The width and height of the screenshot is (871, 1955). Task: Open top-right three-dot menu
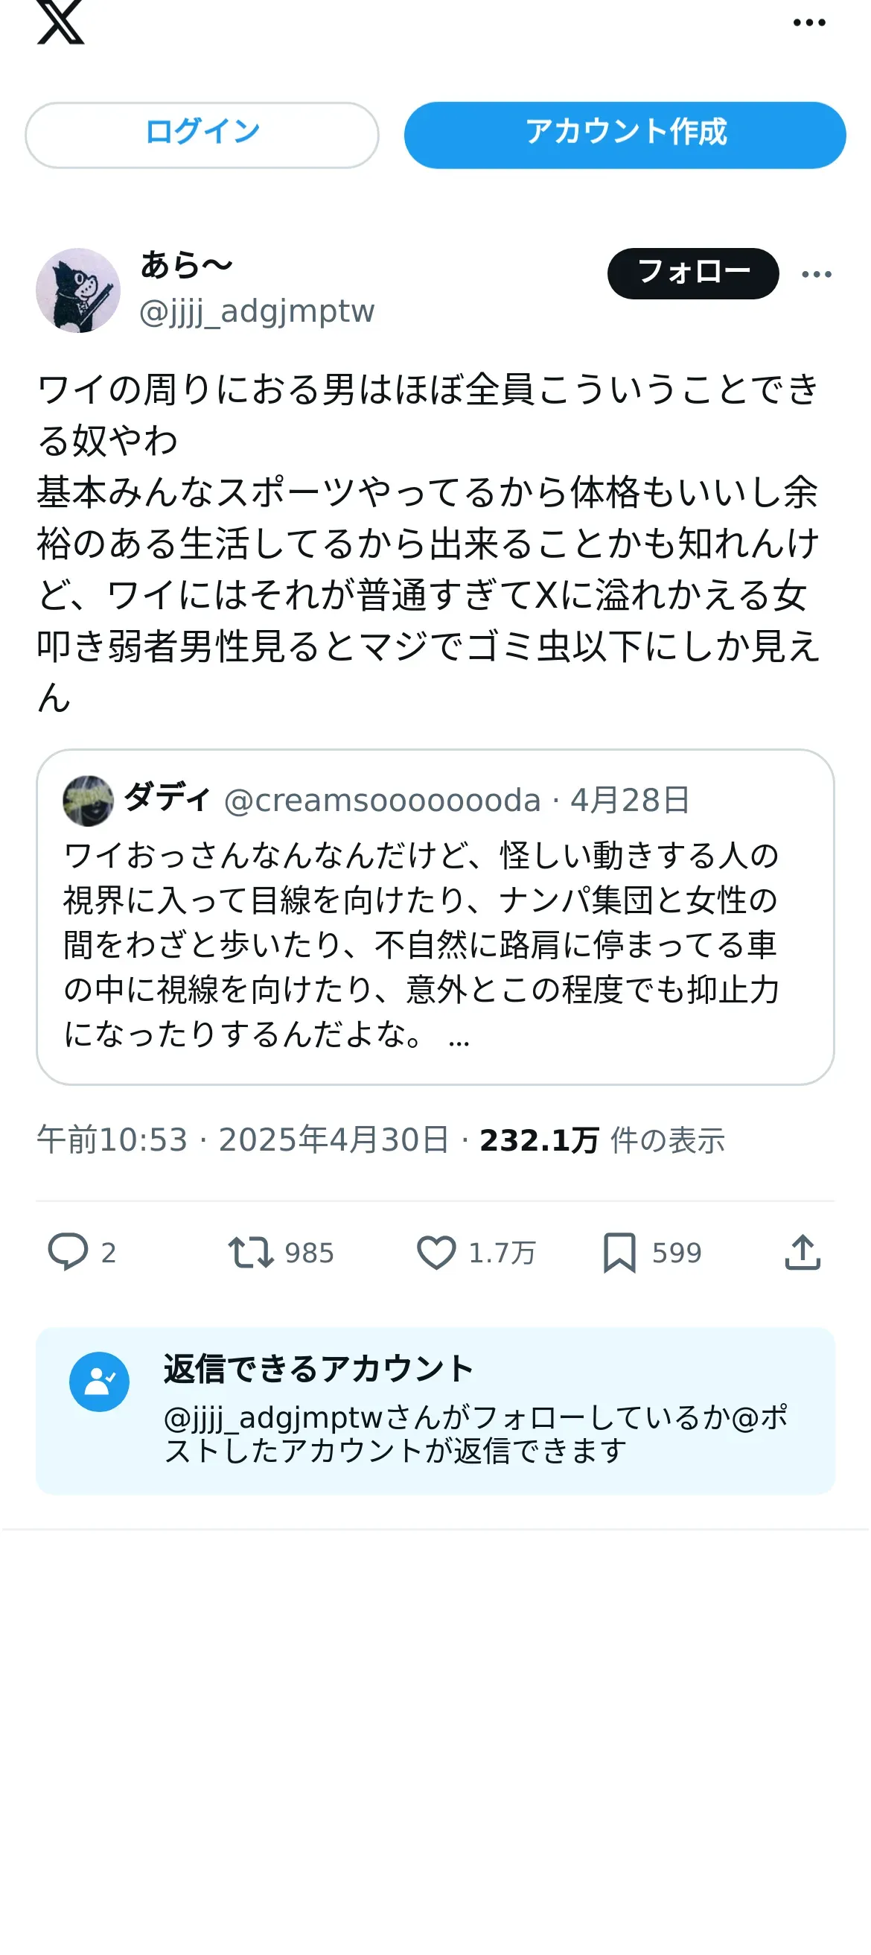click(x=808, y=23)
